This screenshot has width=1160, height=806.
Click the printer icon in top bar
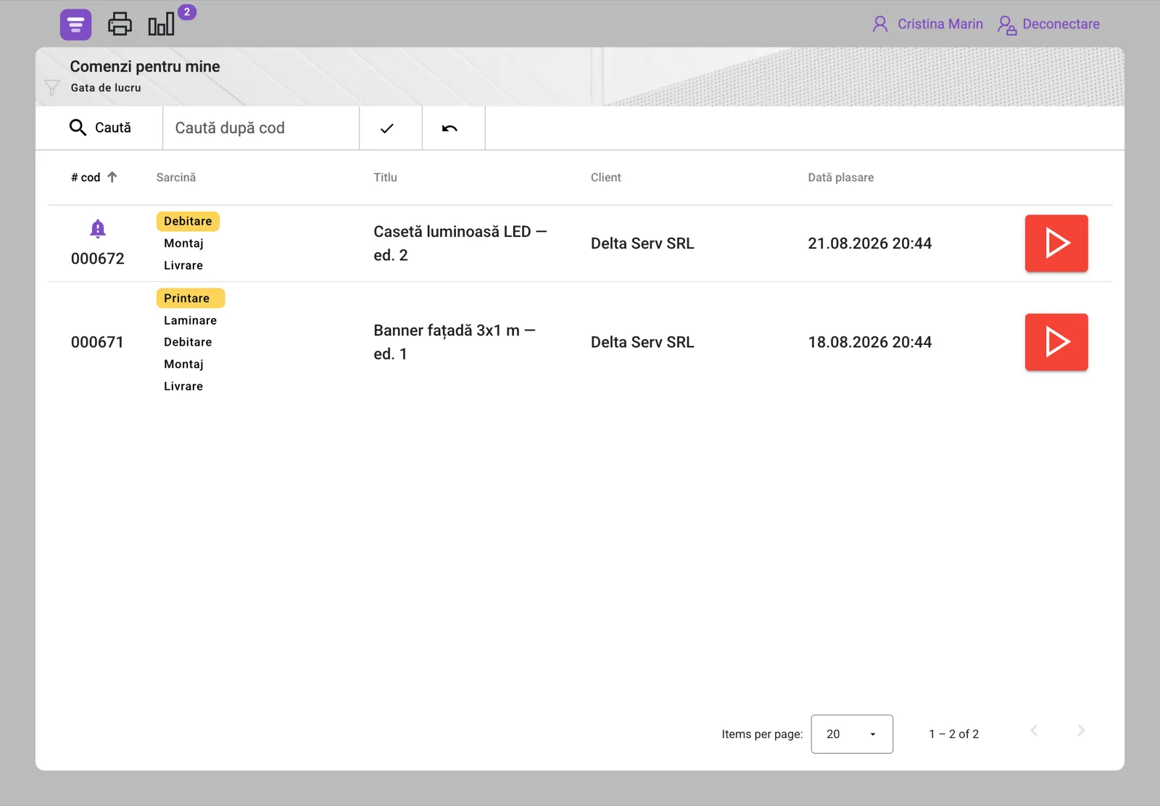120,25
